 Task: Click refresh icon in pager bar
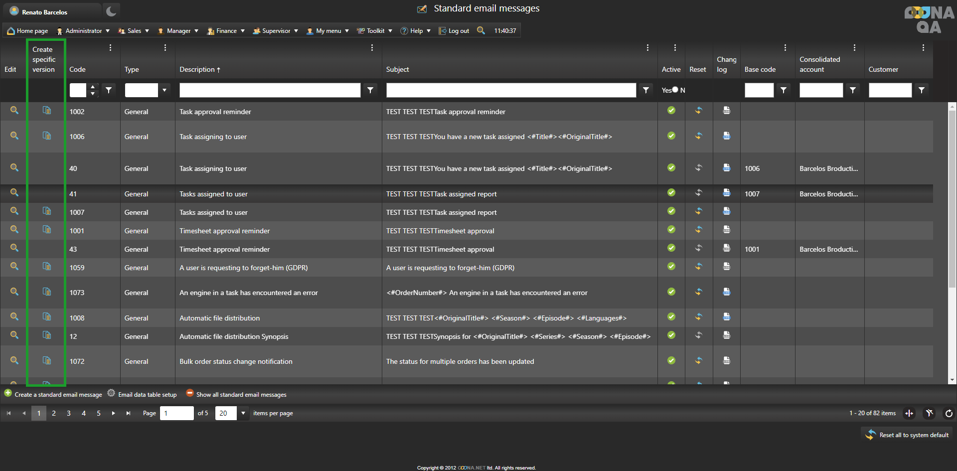pyautogui.click(x=949, y=413)
